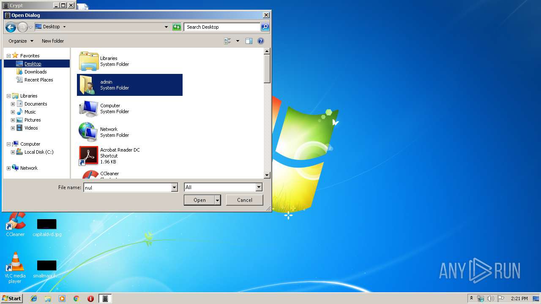The image size is (541, 304).
Task: Click New folder in the toolbar
Action: tap(53, 41)
